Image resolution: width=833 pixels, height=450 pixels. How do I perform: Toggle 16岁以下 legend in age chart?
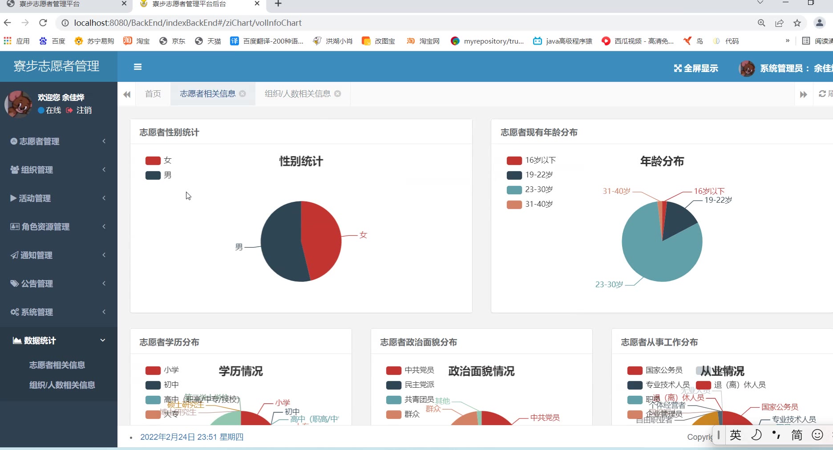[531, 161]
